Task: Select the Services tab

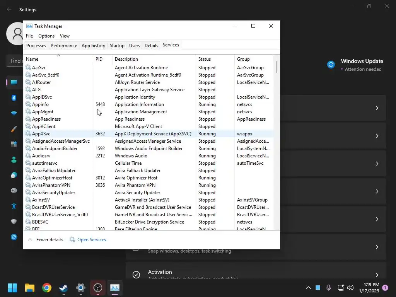Action: point(171,45)
